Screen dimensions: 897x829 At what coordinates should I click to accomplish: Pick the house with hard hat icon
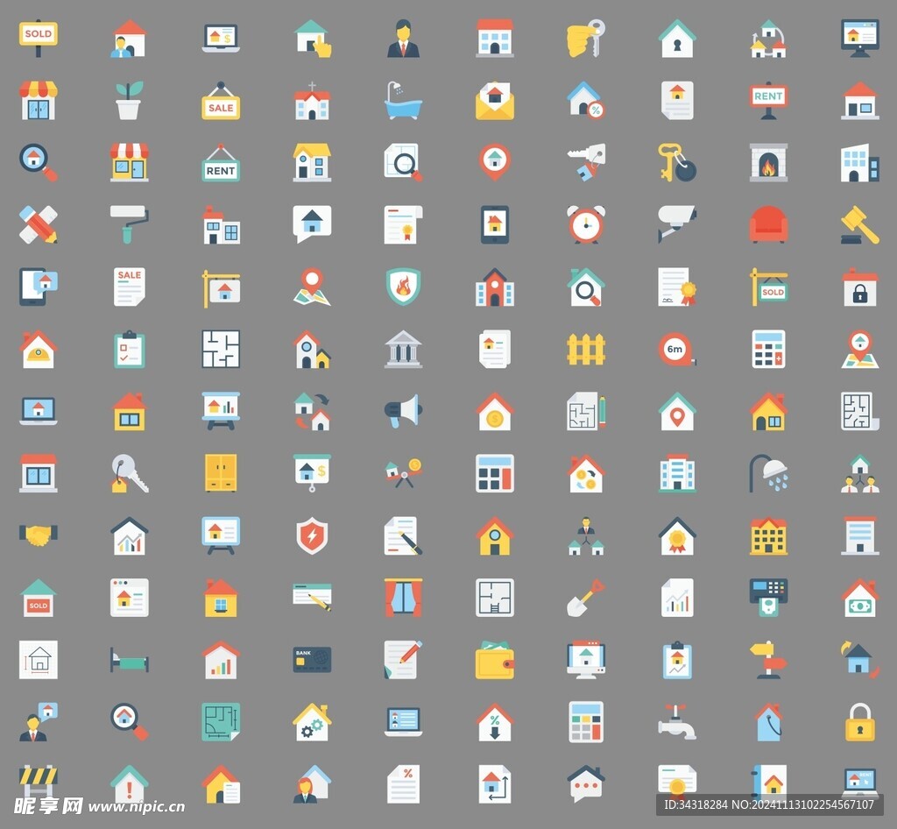click(39, 349)
